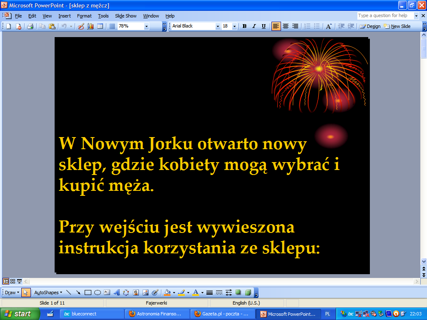Switch to Slide Sorter View

point(13,281)
